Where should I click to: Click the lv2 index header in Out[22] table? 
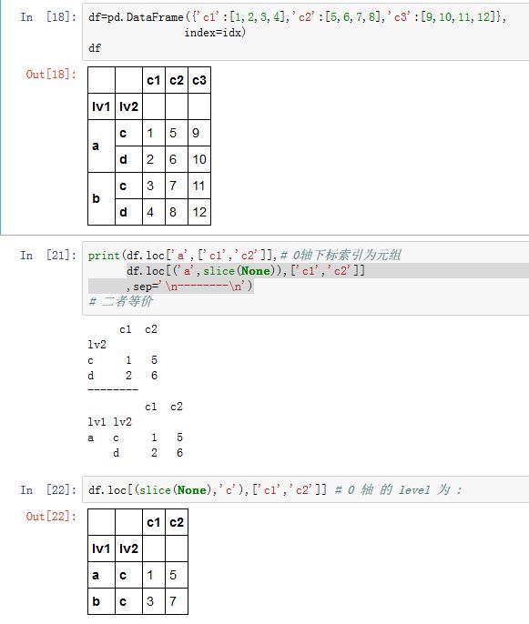tap(128, 549)
